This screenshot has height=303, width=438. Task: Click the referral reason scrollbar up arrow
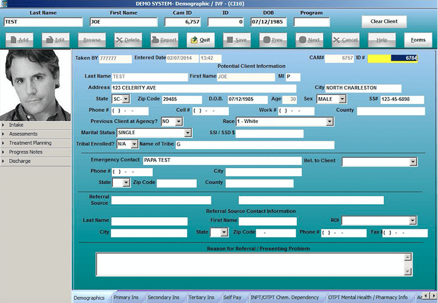point(408,257)
